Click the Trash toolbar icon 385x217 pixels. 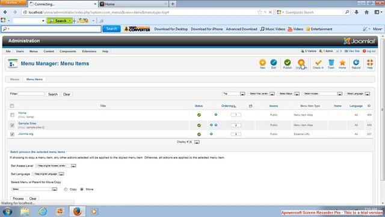tap(331, 64)
